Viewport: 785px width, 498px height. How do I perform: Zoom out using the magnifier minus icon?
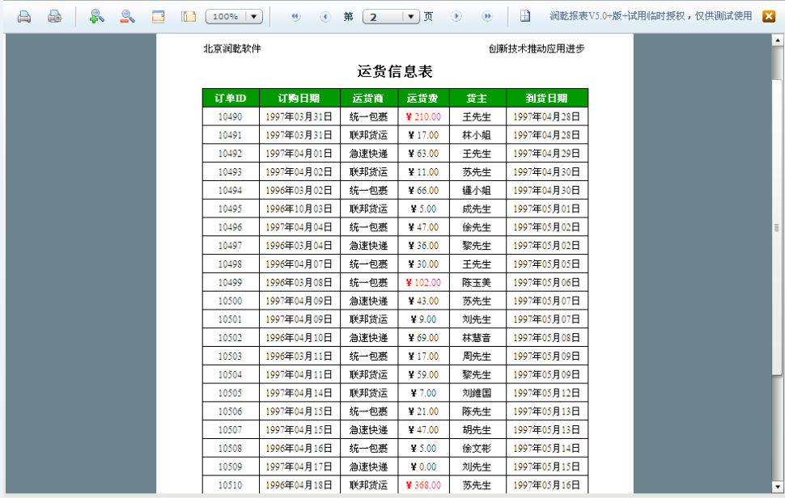click(127, 16)
